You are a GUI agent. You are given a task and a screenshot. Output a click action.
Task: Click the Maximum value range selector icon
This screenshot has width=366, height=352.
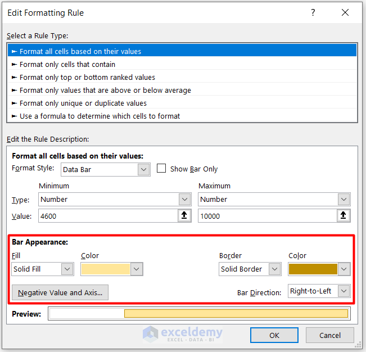(344, 215)
